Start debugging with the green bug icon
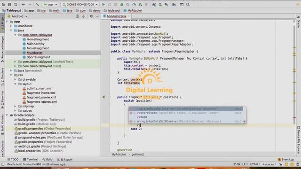301x169 pixels. (x=122, y=4)
